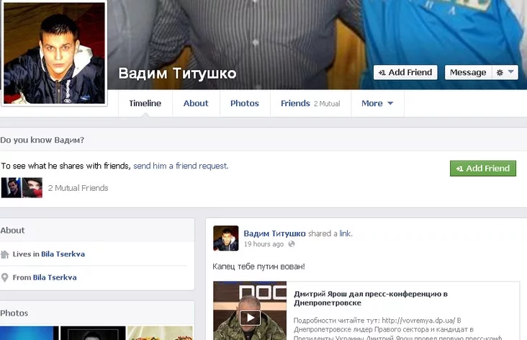
Task: Open the Timeline tab
Action: [145, 104]
